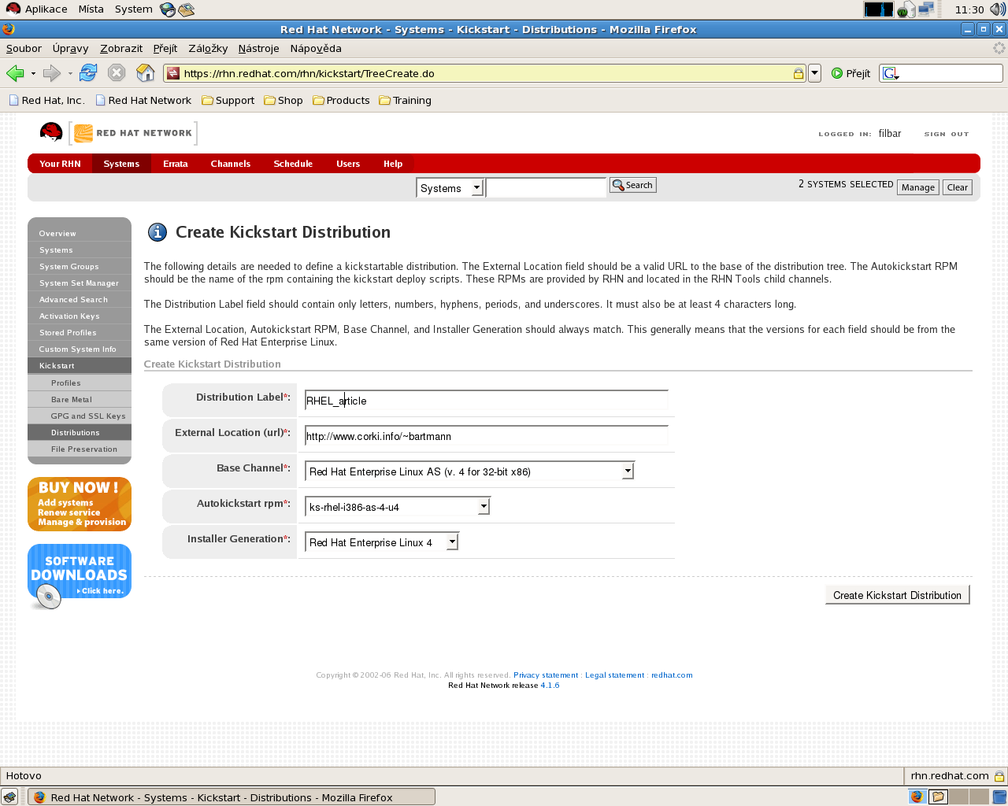Open the Nástroje menu

tap(258, 48)
